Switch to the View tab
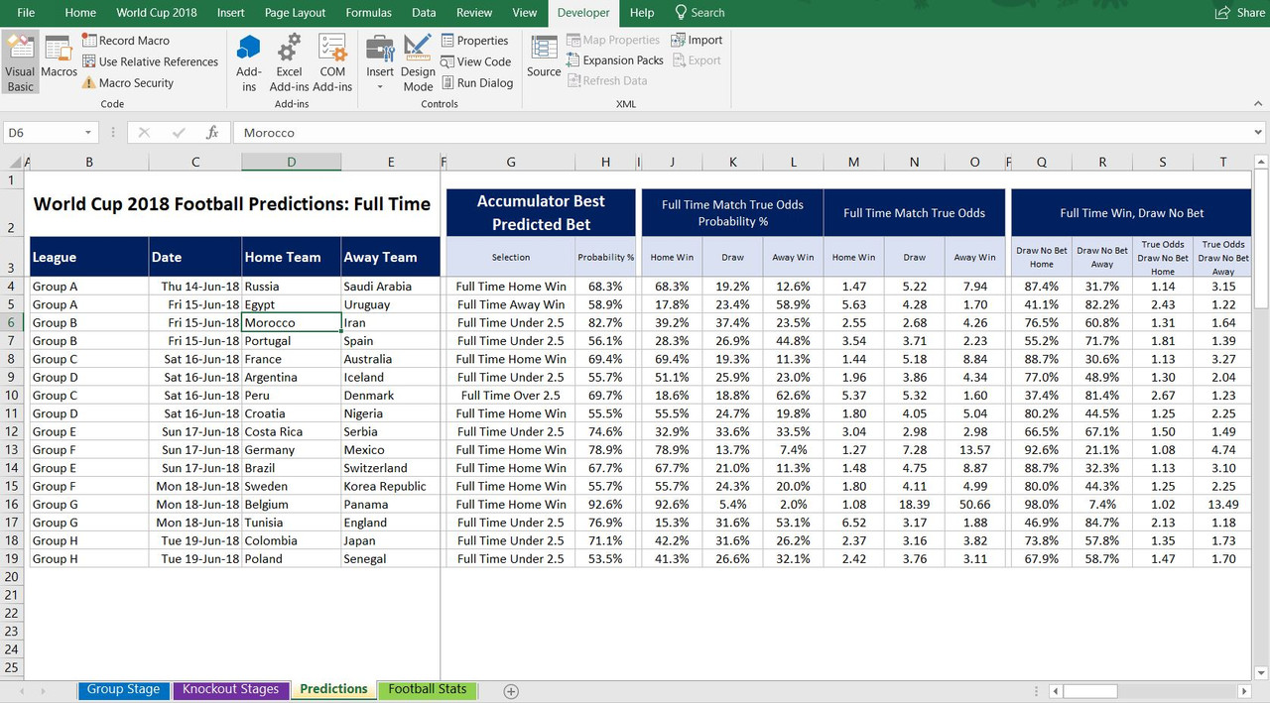Image resolution: width=1270 pixels, height=703 pixels. click(x=525, y=13)
